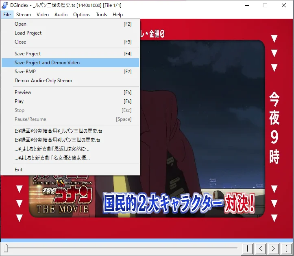Select Save Project and Demux Video
Image resolution: width=294 pixels, height=256 pixels.
click(x=47, y=63)
